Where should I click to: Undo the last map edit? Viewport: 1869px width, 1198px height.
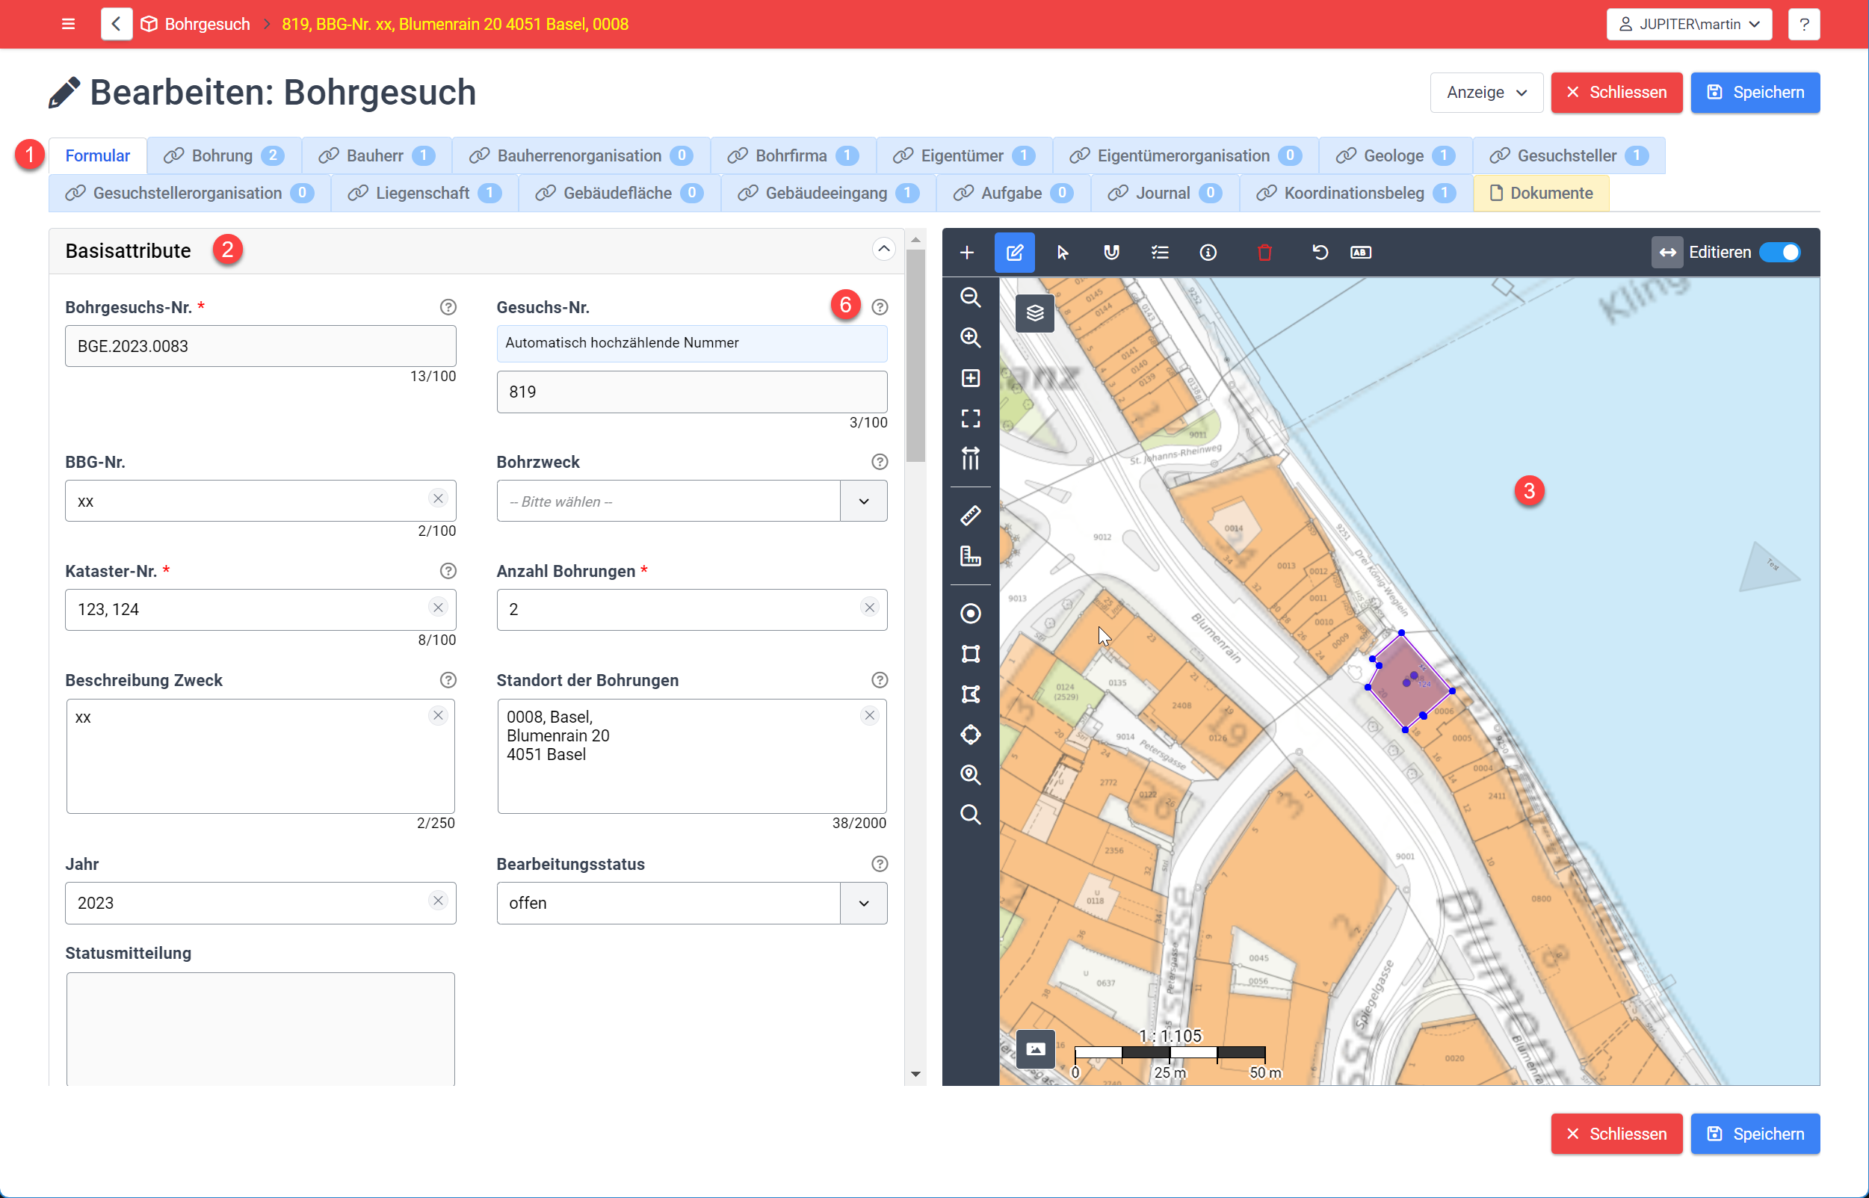coord(1319,252)
